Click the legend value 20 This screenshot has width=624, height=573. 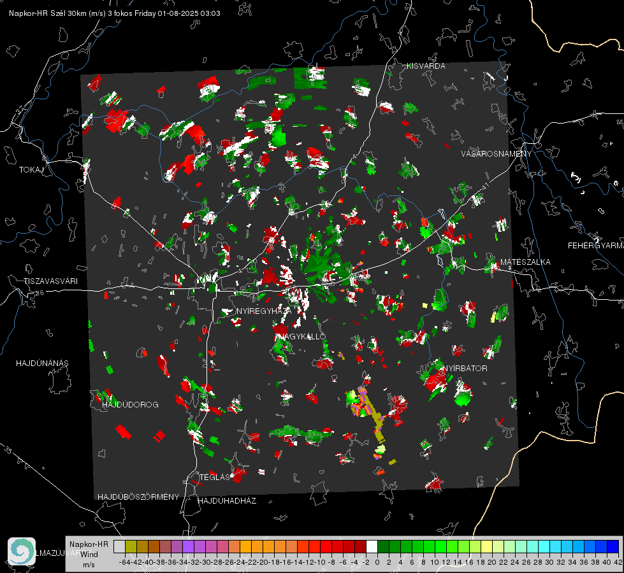[492, 562]
